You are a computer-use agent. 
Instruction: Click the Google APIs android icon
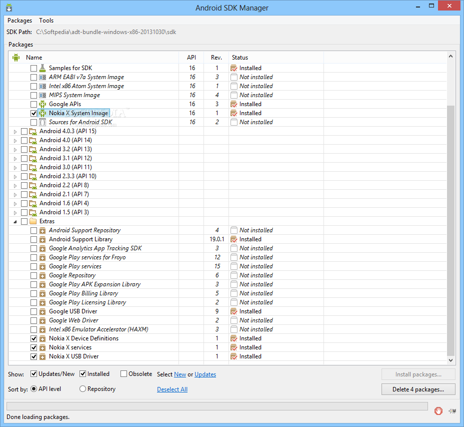42,104
